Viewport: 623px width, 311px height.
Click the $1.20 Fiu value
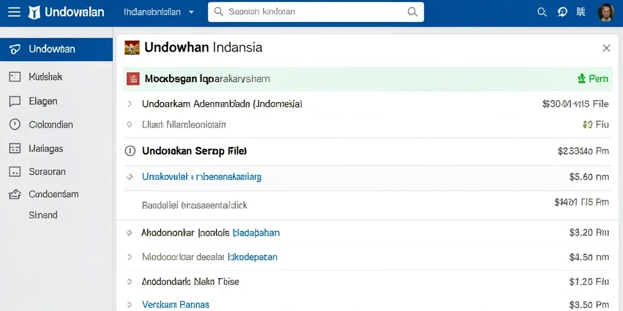[589, 282]
